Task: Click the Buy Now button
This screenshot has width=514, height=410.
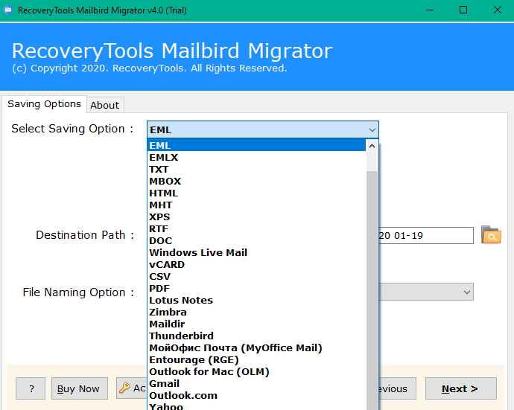Action: coord(78,388)
